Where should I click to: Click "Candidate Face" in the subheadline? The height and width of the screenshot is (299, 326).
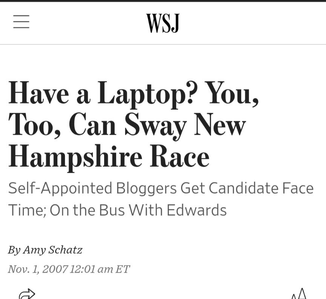point(261,188)
